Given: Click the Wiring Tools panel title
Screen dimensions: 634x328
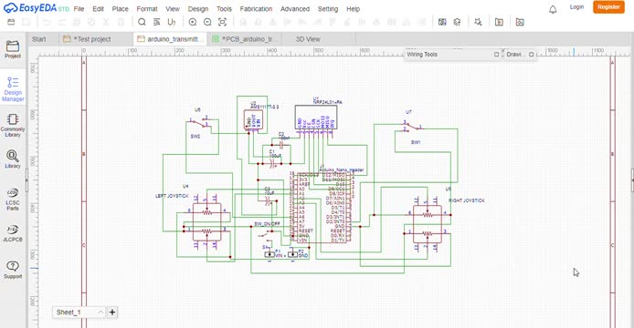Looking at the screenshot, I should [x=422, y=54].
